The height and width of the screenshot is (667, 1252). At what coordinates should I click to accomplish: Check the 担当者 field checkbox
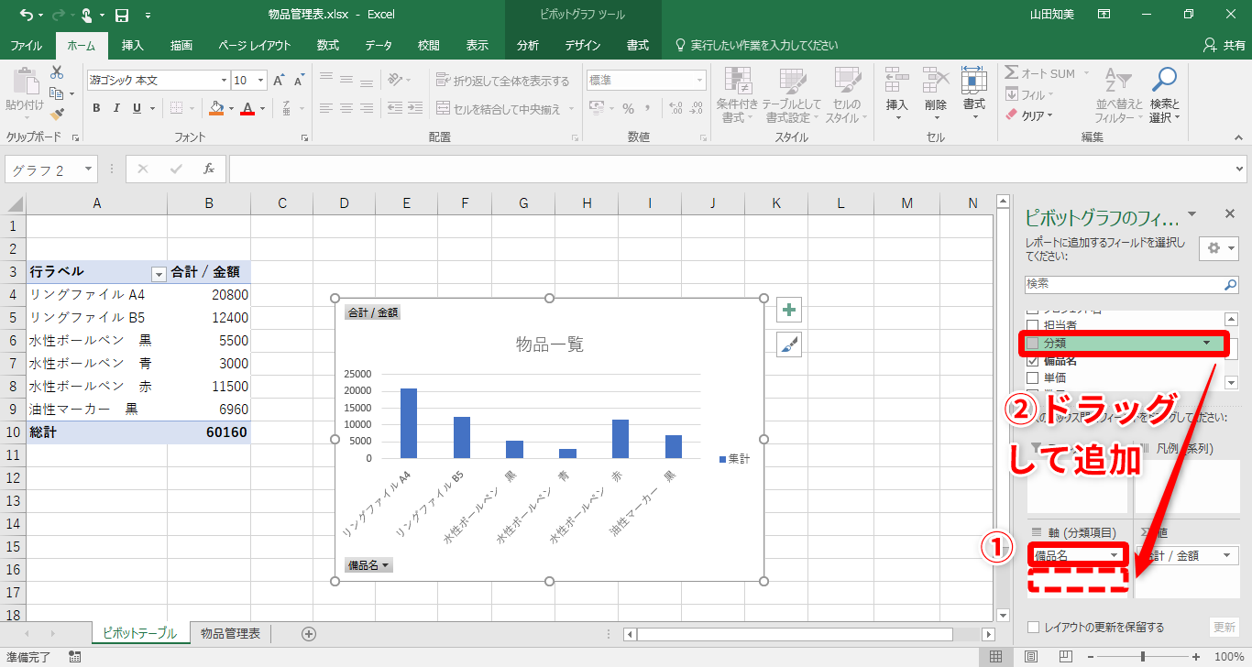pos(1033,325)
